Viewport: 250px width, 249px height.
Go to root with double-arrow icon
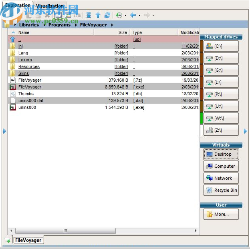89,15
